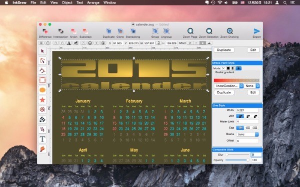Click the Blur slider handle
Screen dimensions: 300x187
pos(226,155)
